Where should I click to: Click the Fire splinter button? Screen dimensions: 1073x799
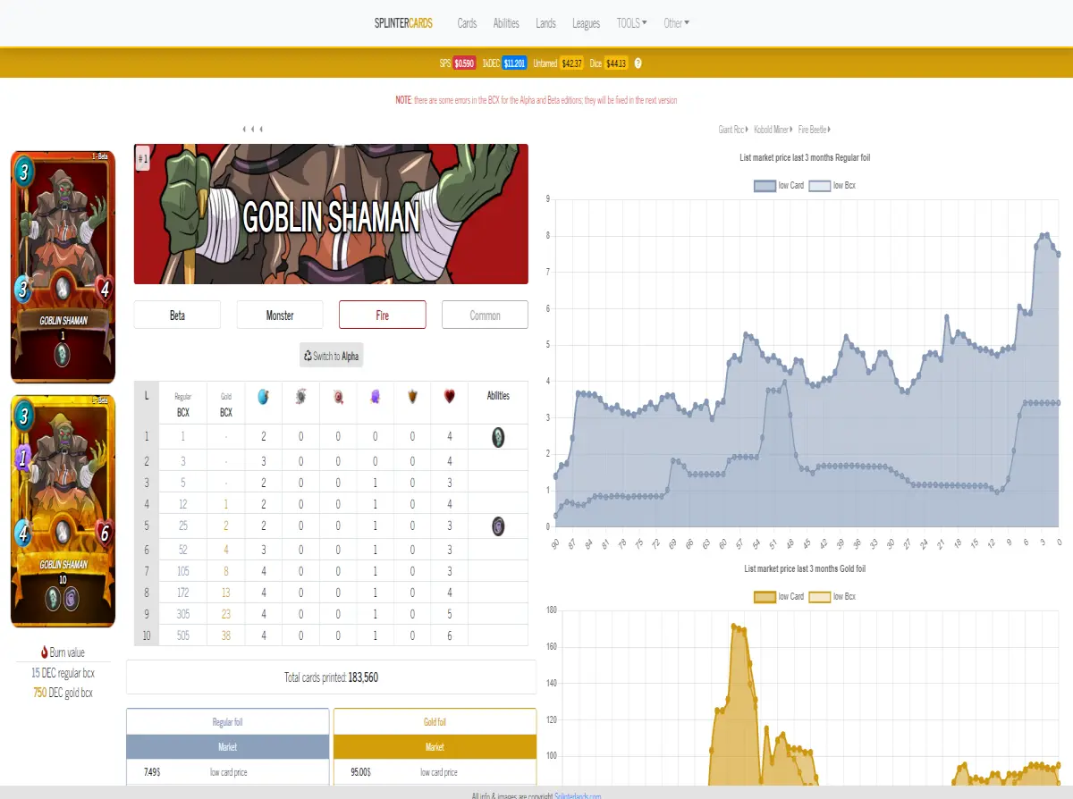(x=383, y=315)
